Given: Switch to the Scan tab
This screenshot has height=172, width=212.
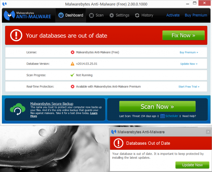Looking at the screenshot, I should (96, 15).
